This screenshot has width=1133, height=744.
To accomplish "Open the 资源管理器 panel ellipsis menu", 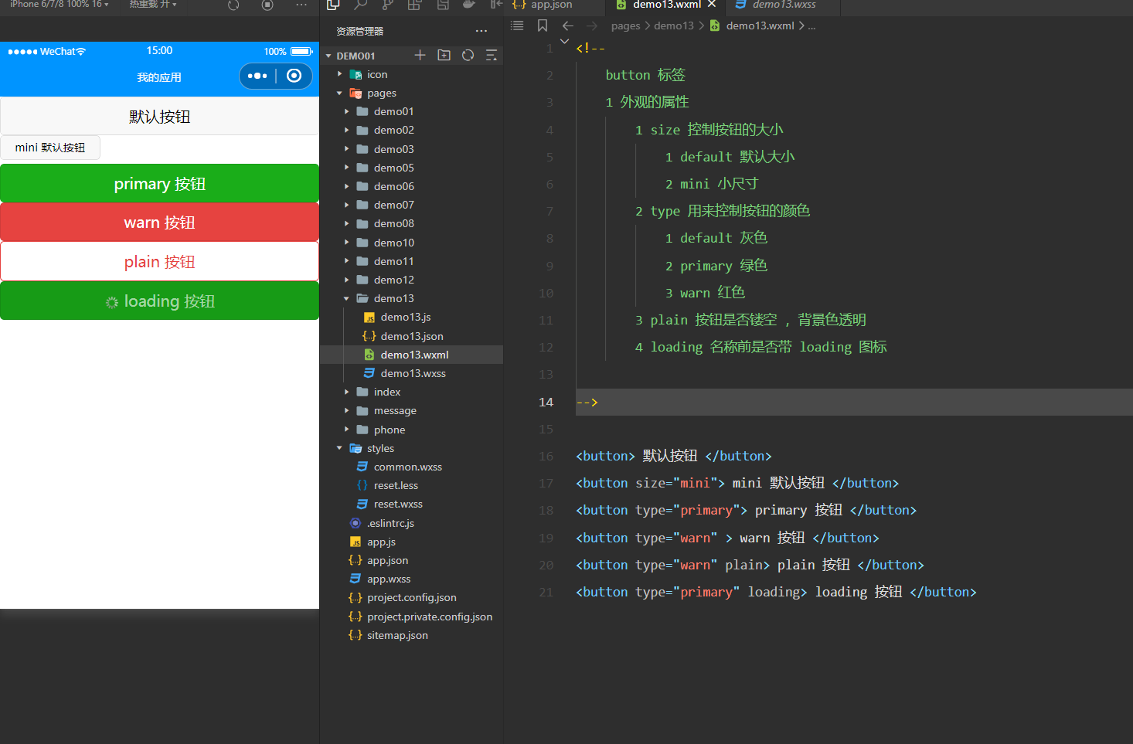I will [481, 31].
